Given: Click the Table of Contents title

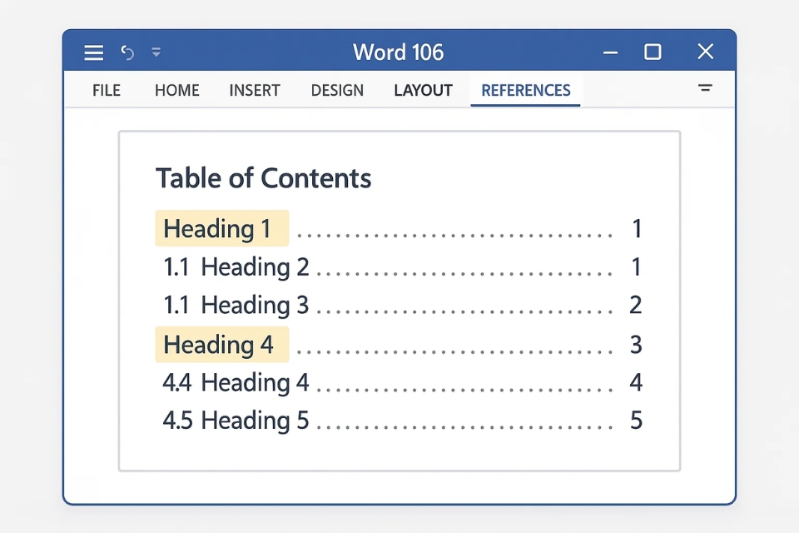Looking at the screenshot, I should [x=263, y=177].
